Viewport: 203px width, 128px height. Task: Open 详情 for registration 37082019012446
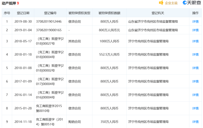[x=195, y=22]
